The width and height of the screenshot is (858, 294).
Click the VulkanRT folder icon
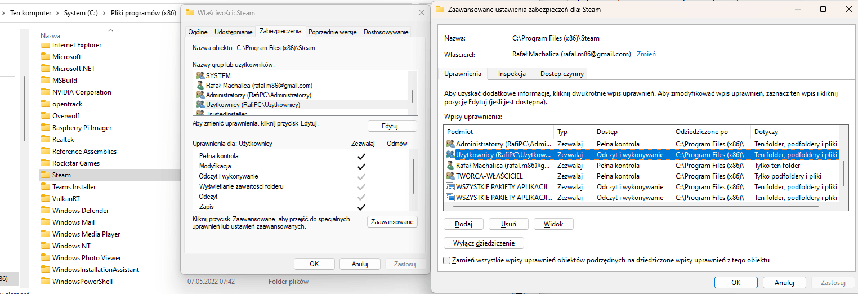(x=46, y=199)
